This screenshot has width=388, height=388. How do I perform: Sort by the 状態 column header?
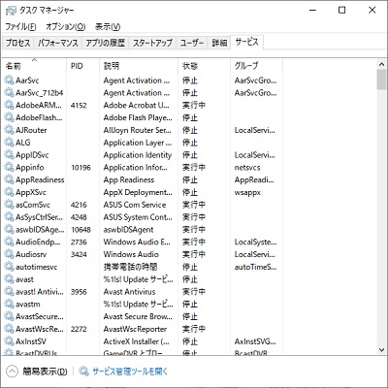coord(205,66)
